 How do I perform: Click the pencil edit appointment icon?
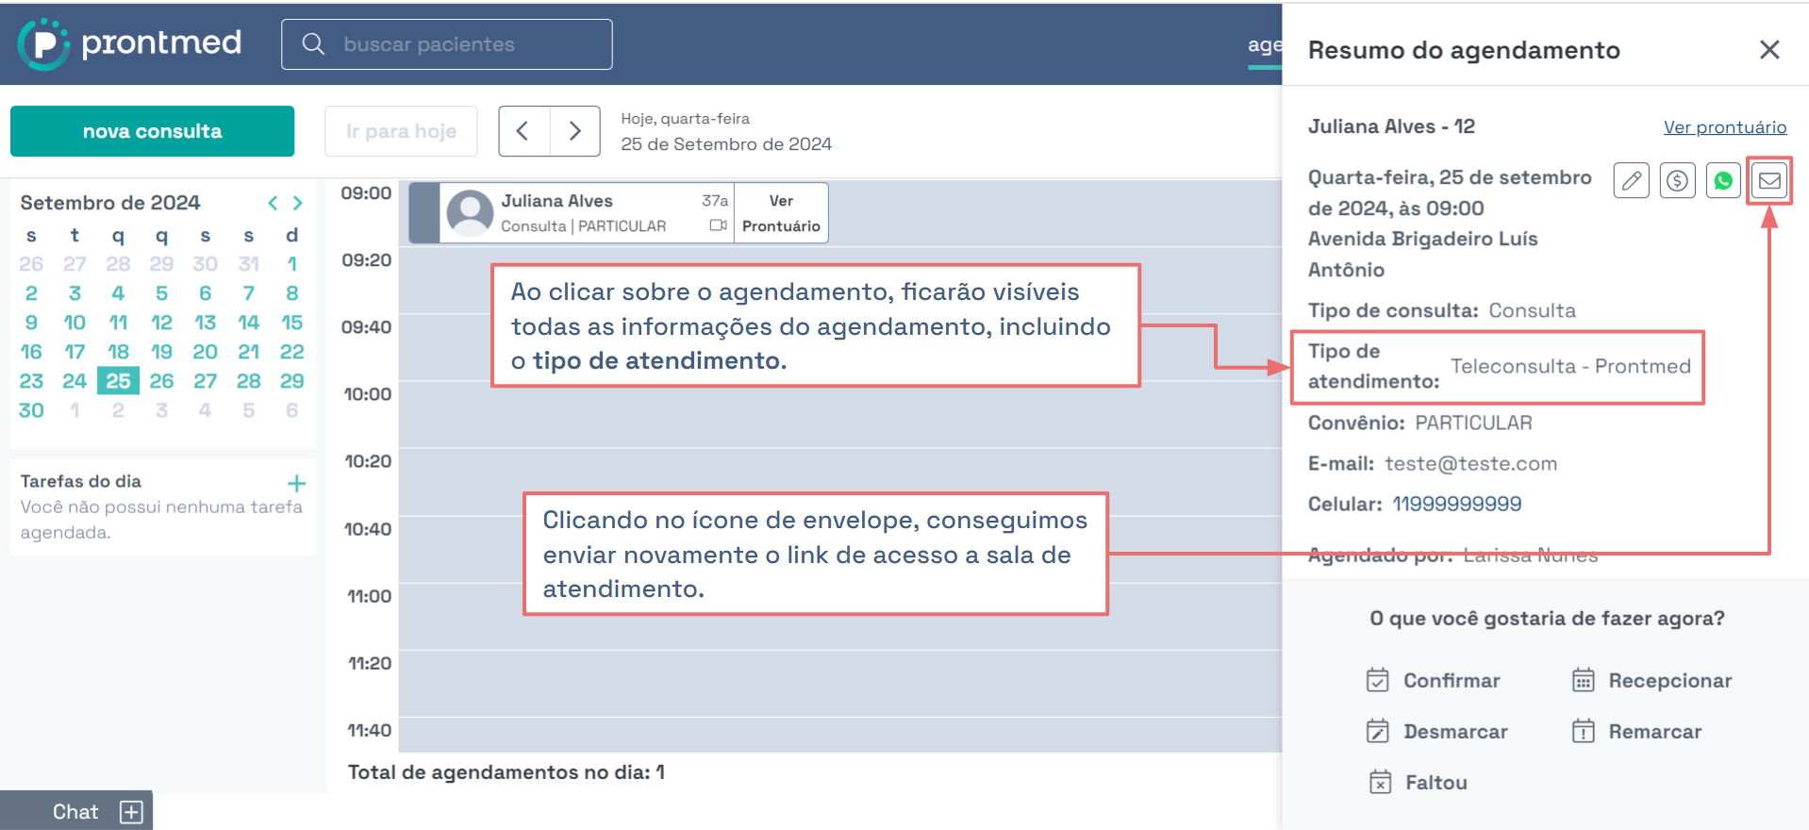click(x=1631, y=180)
